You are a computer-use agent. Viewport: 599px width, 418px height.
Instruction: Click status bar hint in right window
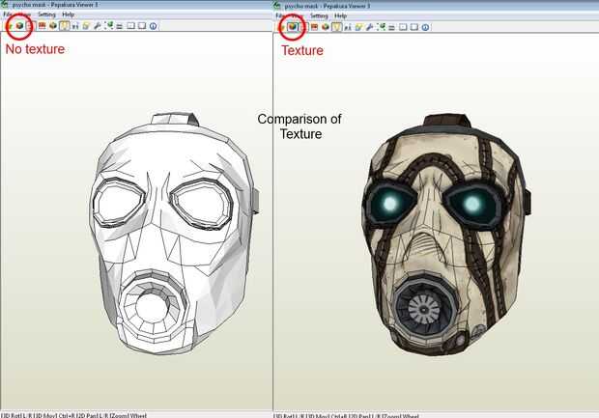point(346,416)
